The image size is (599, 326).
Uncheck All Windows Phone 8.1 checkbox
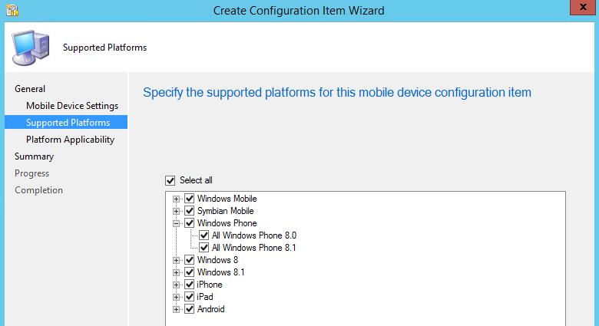tap(204, 248)
